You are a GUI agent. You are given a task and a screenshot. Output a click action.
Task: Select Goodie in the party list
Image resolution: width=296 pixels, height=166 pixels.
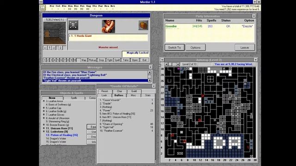210,26
